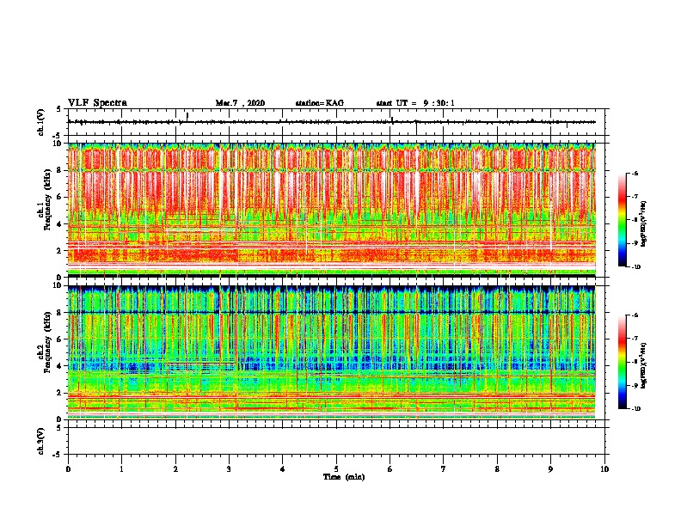Viewport: 681px width, 526px height.
Task: Click the "ch.1(V)" waveform axis label
Action: click(x=41, y=122)
